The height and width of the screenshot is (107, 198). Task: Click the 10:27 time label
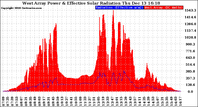(67, 101)
